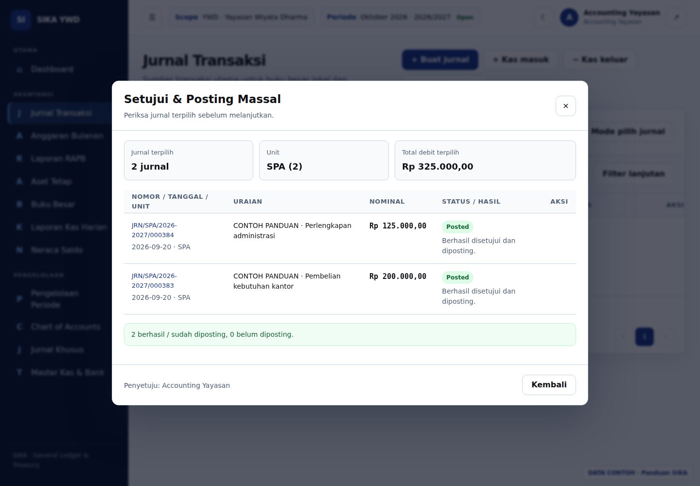Open Anggaran Bulanan in the sidebar

[63, 136]
